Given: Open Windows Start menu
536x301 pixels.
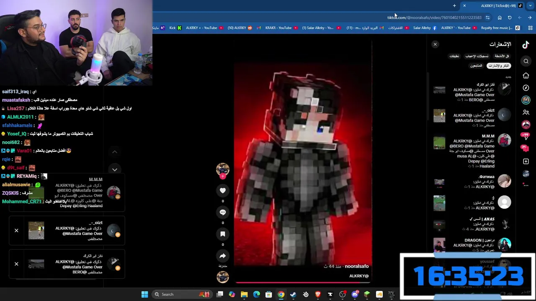Looking at the screenshot, I should tap(144, 294).
